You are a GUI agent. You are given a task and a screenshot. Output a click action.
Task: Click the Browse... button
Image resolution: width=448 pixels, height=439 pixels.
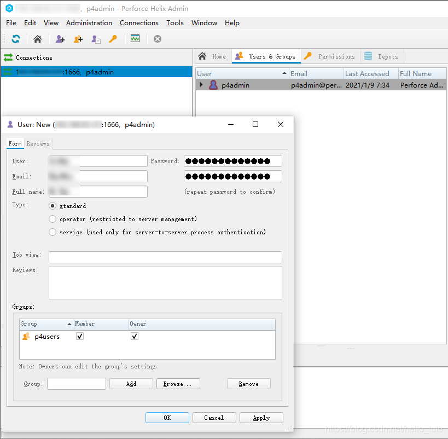coord(178,384)
